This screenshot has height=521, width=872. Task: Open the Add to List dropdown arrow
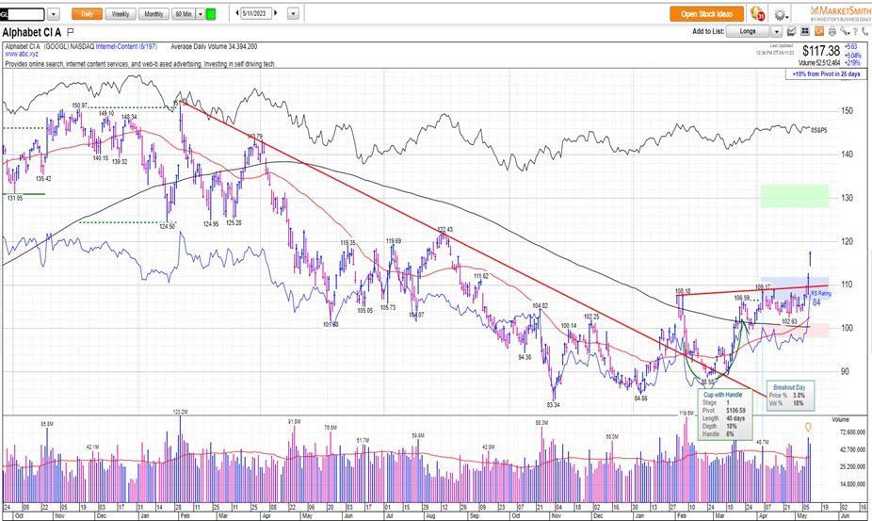click(777, 32)
